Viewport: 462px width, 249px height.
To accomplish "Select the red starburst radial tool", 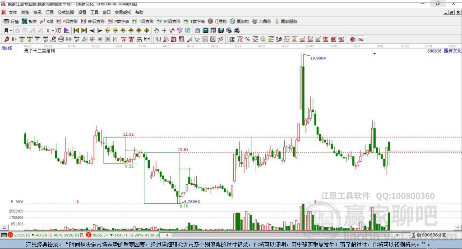I will tap(100, 40).
